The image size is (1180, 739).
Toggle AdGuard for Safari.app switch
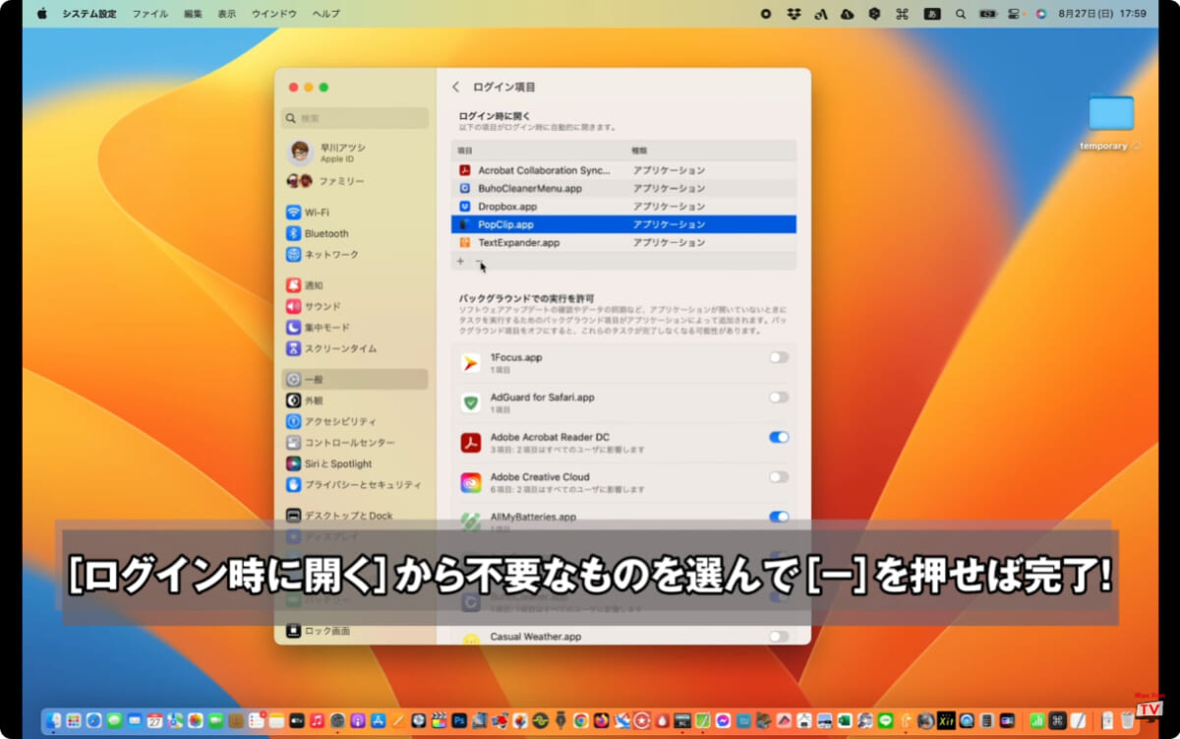[779, 397]
